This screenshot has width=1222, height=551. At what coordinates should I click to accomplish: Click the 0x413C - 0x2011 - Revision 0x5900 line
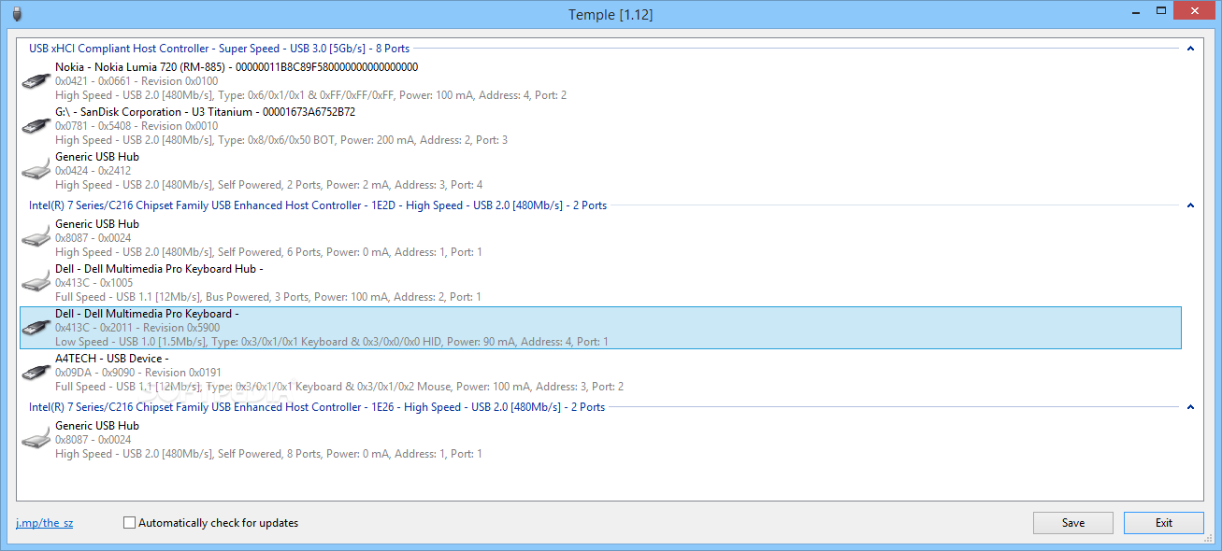[x=137, y=328]
